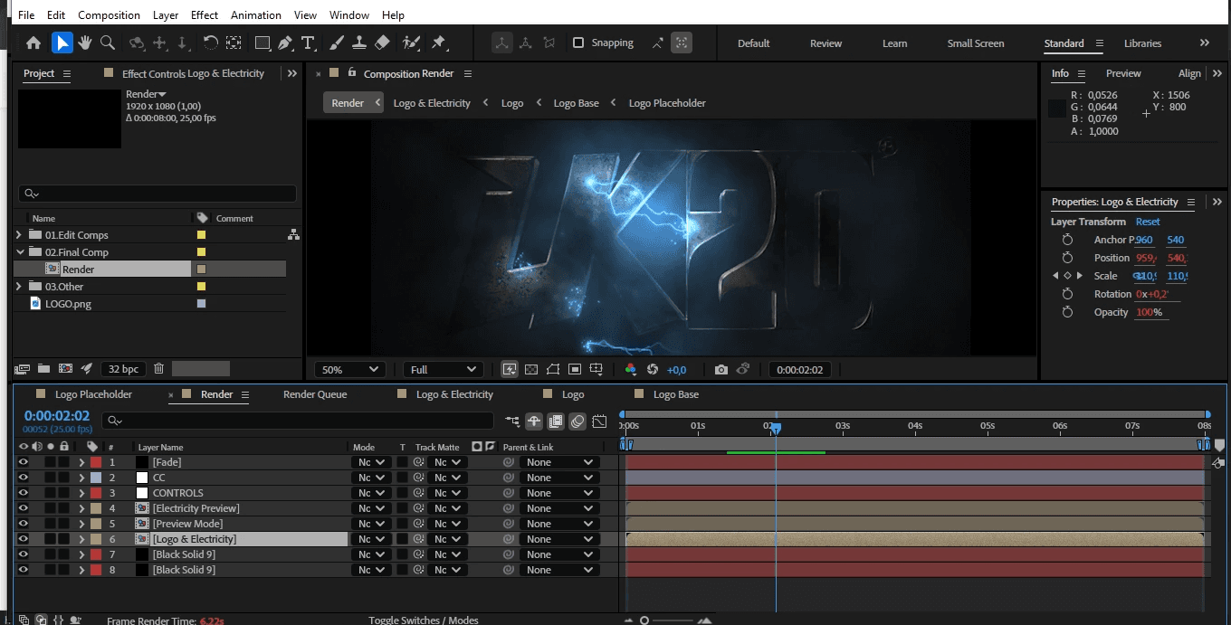This screenshot has height=625, width=1231.
Task: Switch to the Render Queue tab
Action: point(315,394)
